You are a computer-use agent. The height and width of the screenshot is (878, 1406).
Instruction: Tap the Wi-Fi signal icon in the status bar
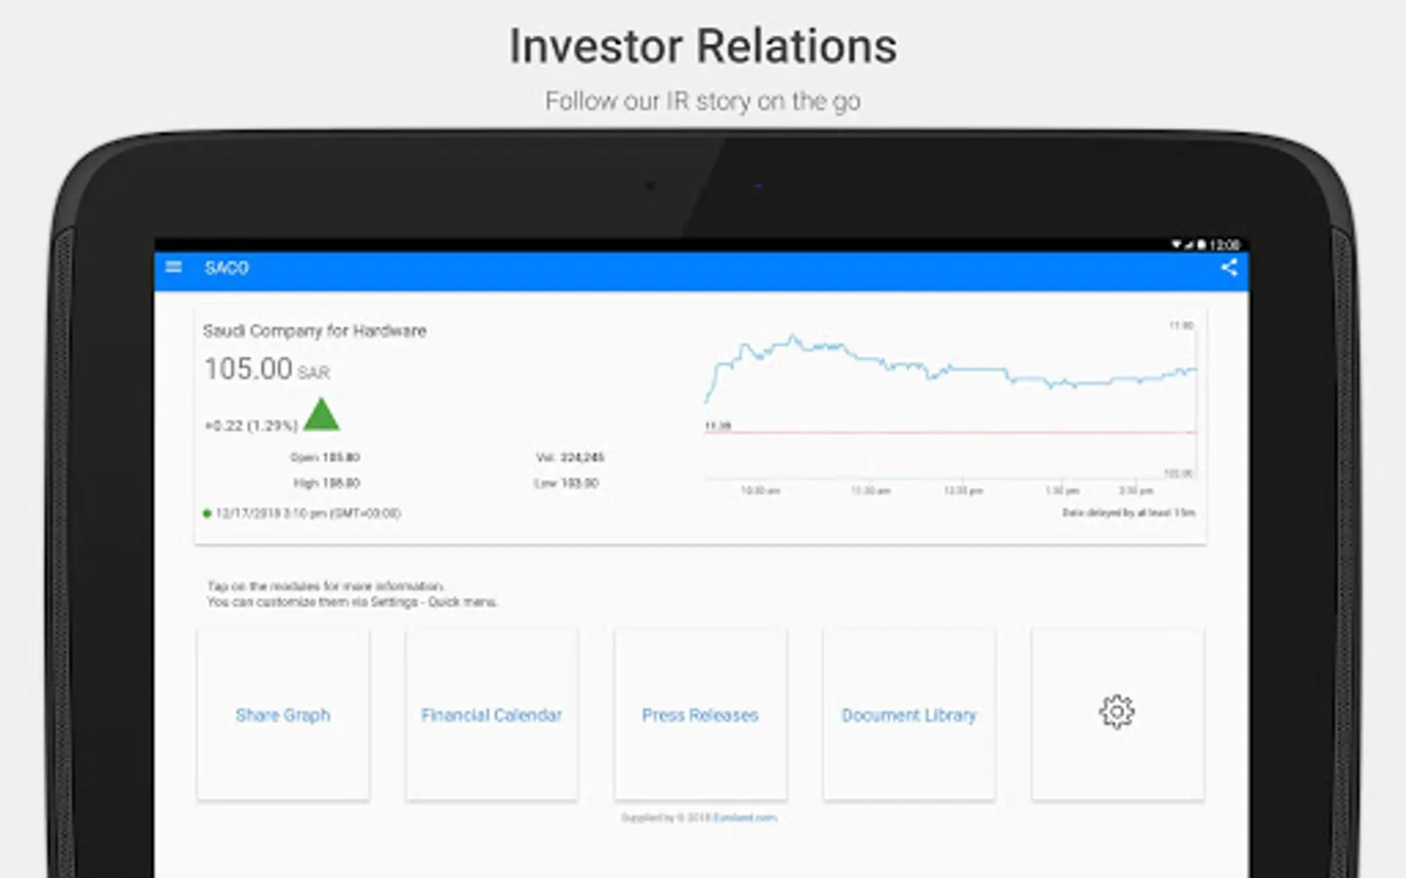(x=1177, y=245)
